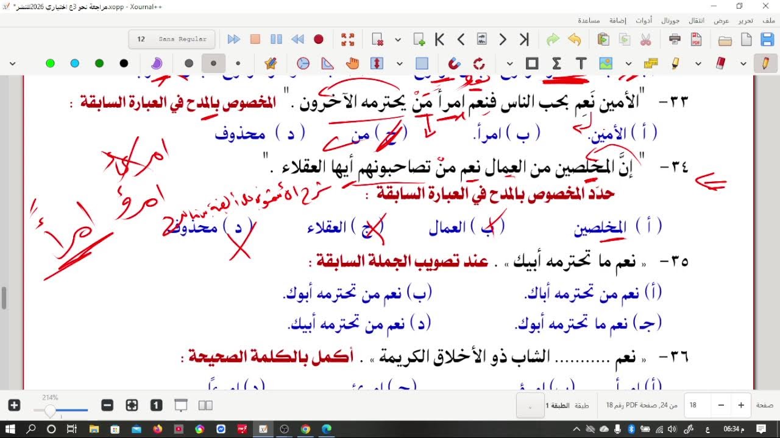Open the Highlighter options dropdown arrow
The width and height of the screenshot is (780, 438).
[698, 63]
